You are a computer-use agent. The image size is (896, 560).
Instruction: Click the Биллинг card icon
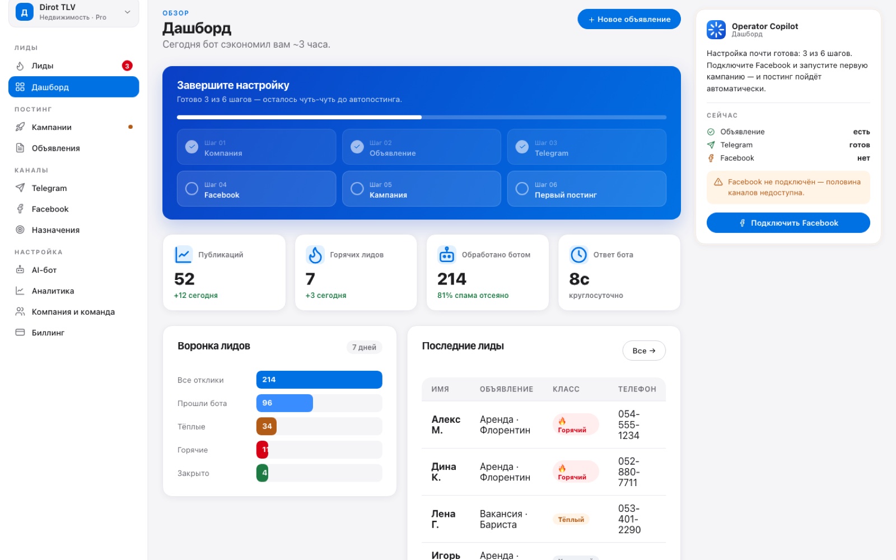[x=20, y=332]
